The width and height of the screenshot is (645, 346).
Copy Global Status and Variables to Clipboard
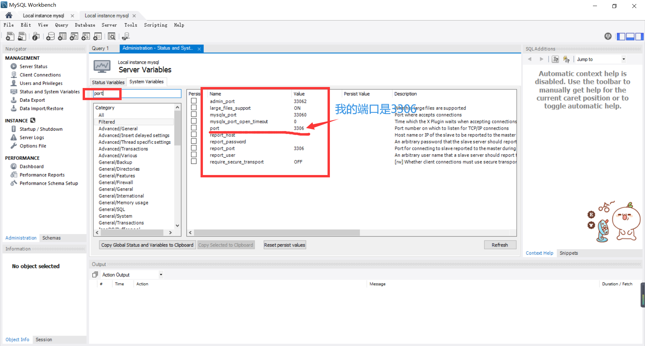point(147,245)
